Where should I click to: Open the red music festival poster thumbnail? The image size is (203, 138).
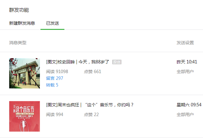click(x=24, y=116)
